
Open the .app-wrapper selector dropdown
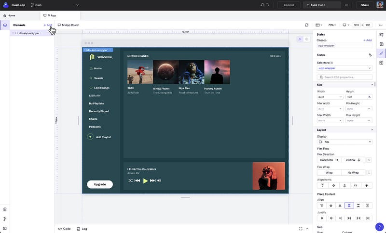point(345,68)
